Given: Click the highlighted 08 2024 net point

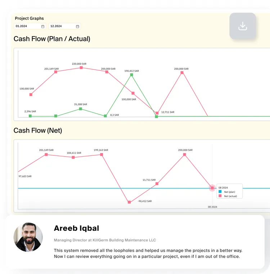Looking at the screenshot, I should pyautogui.click(x=212, y=188).
